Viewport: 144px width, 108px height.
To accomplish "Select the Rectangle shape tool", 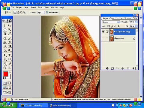I will (10, 59).
